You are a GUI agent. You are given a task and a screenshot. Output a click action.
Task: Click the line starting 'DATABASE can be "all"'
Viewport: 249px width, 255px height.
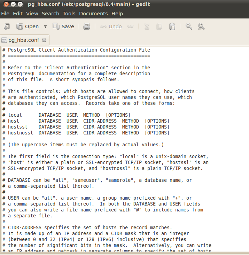tap(97, 180)
